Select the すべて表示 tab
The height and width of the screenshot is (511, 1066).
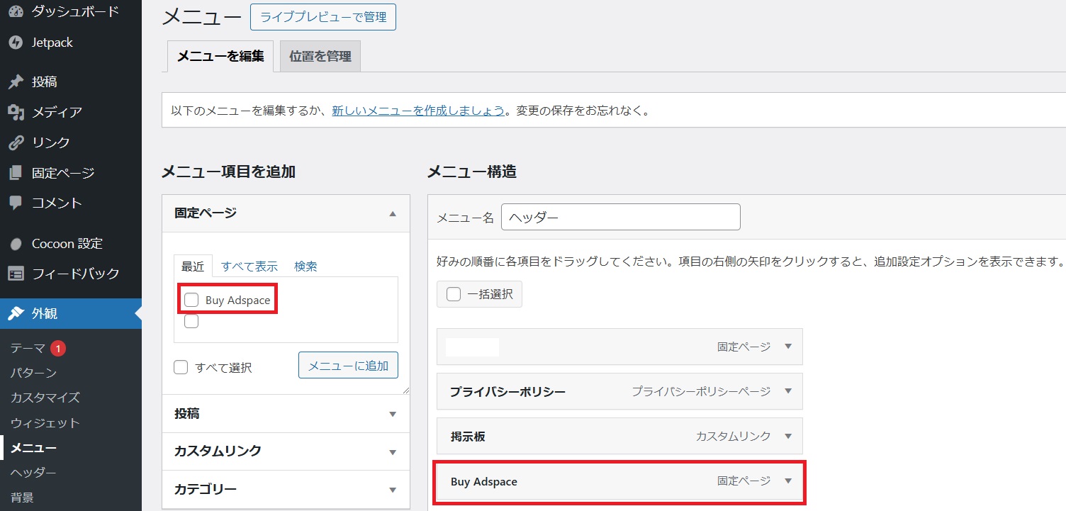[249, 266]
